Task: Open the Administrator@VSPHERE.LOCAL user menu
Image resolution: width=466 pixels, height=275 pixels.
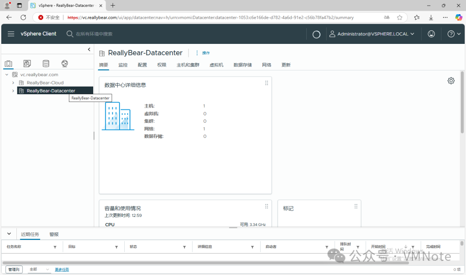Action: click(372, 34)
